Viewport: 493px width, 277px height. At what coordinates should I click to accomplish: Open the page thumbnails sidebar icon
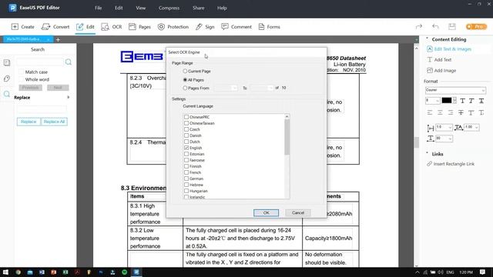tap(7, 62)
